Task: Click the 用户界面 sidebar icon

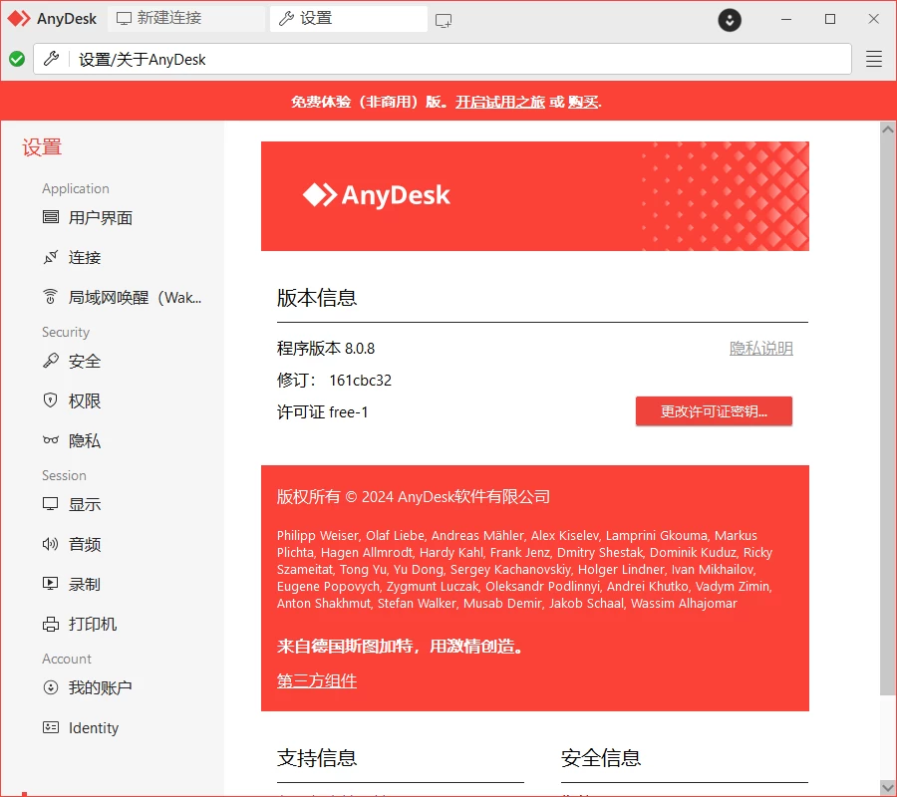Action: point(51,217)
